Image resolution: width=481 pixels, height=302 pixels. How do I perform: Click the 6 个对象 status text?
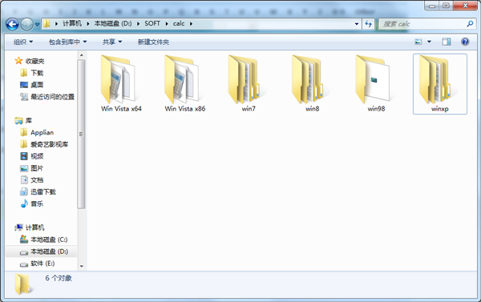59,278
